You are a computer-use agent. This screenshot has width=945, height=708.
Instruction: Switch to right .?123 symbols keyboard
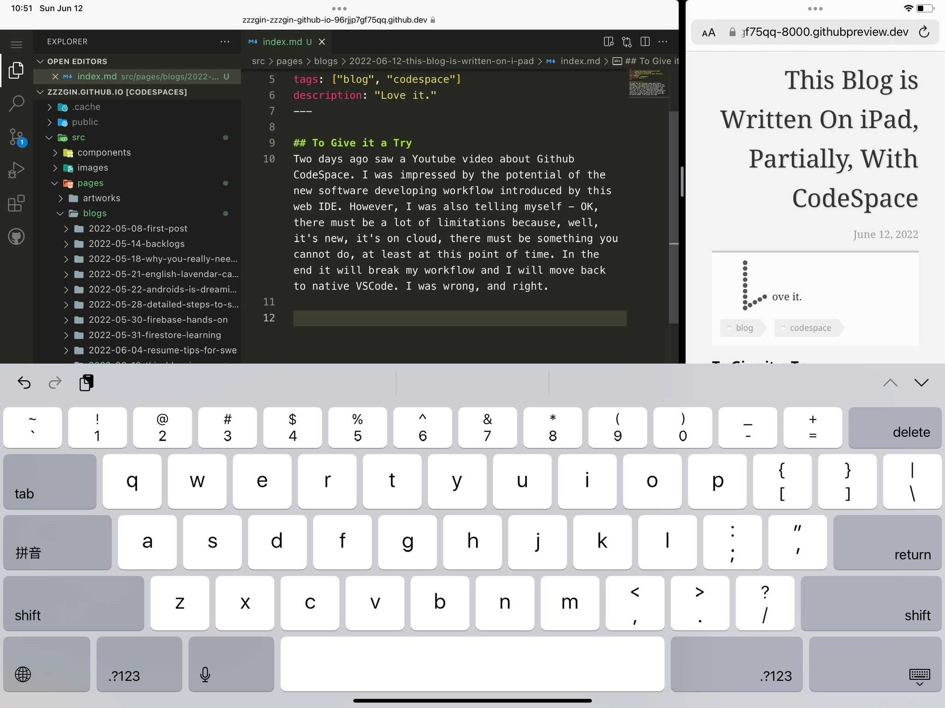(x=736, y=664)
